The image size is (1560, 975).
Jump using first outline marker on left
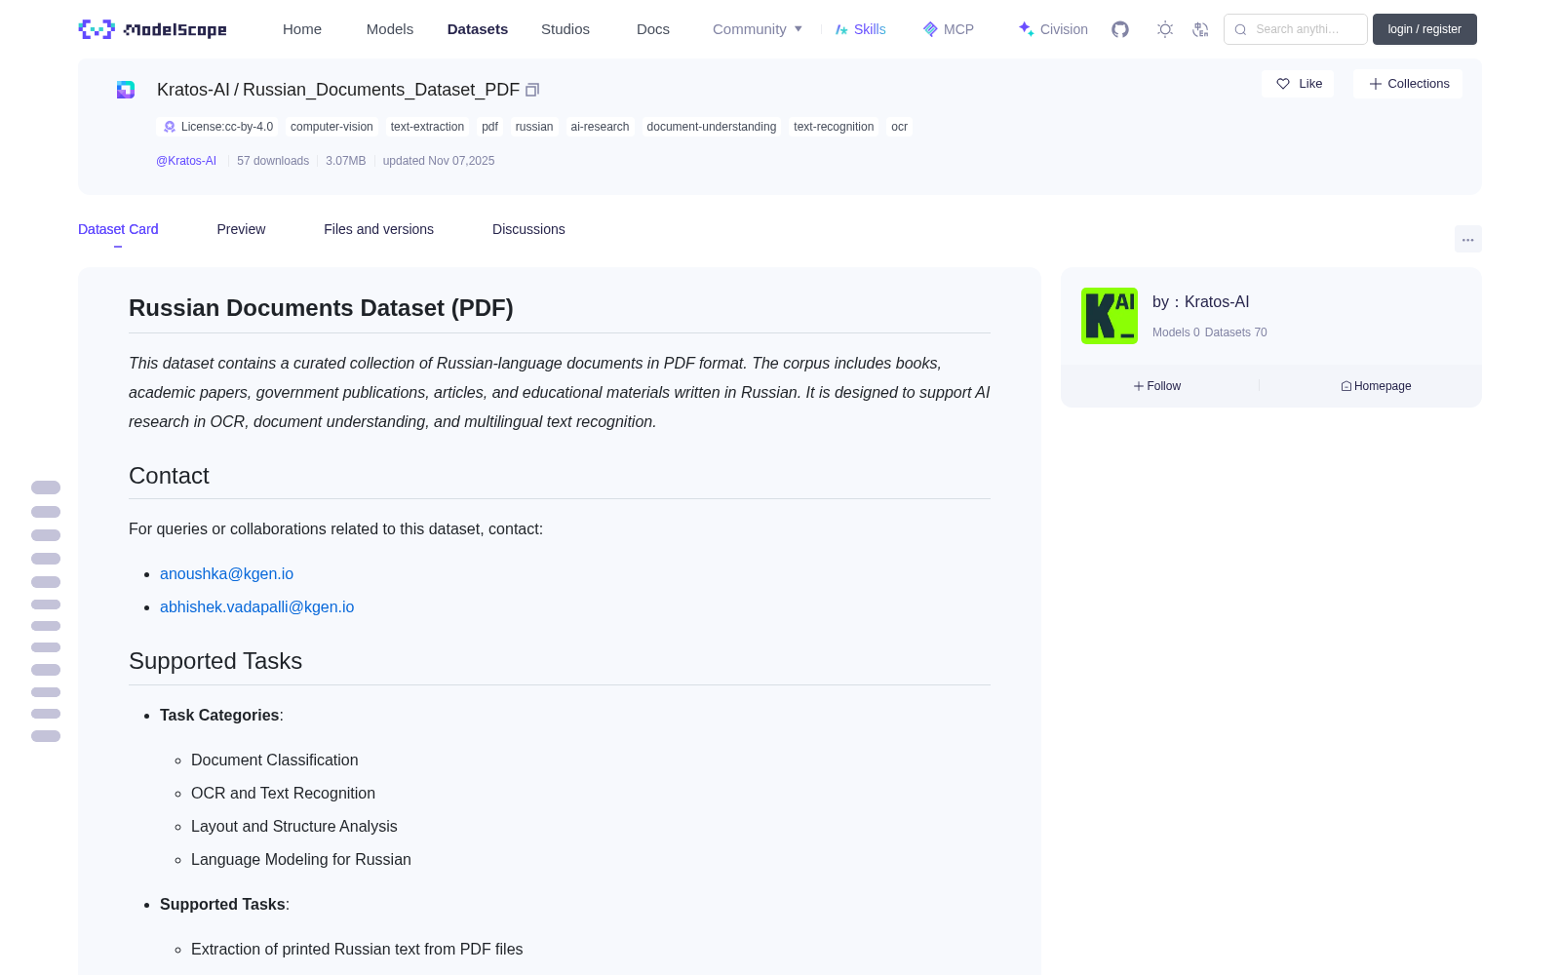click(x=46, y=487)
